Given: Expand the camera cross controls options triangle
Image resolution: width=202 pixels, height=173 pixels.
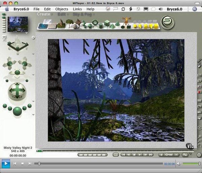Looking at the screenshot, I should [33, 75].
